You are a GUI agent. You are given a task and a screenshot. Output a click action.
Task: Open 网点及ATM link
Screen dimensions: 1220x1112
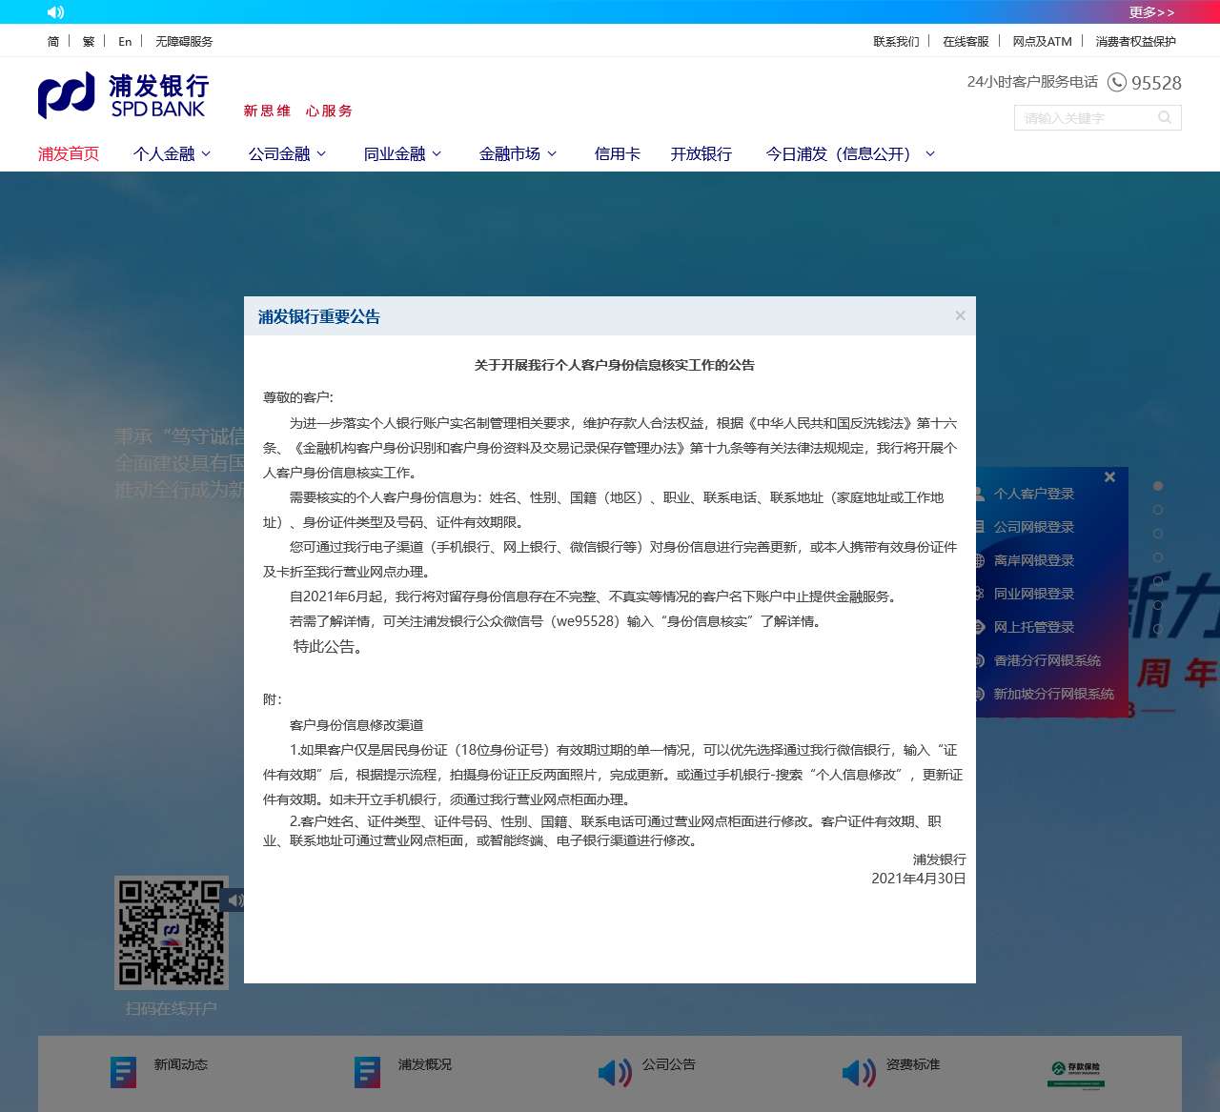point(1042,41)
